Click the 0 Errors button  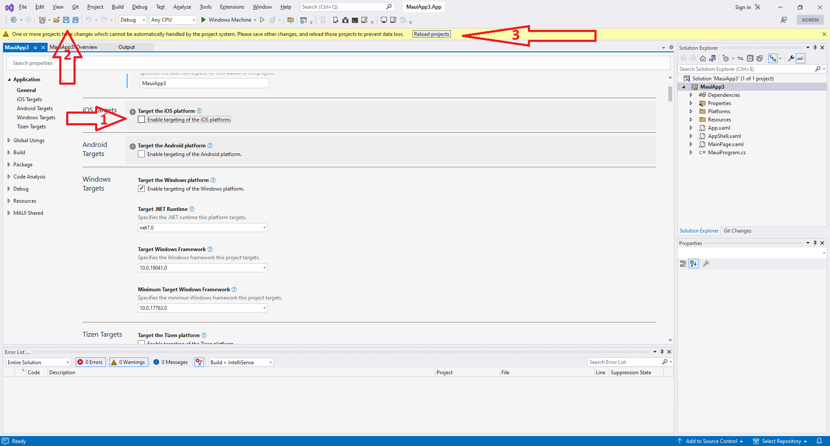point(90,362)
